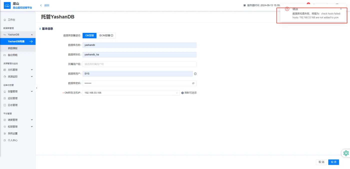The width and height of the screenshot is (350, 169).
Task: Click arrow icon on YashanDB列表 item
Action: tap(31, 41)
